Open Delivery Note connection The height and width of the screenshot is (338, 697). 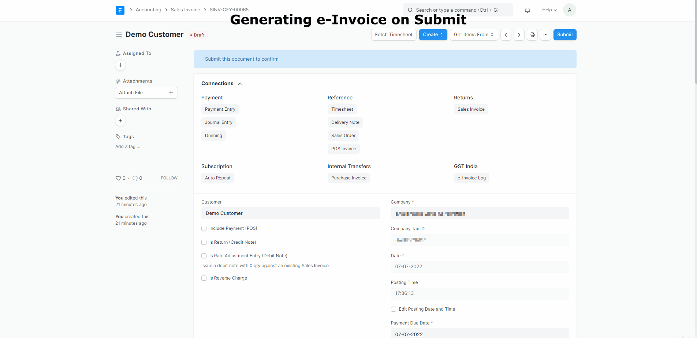[345, 122]
